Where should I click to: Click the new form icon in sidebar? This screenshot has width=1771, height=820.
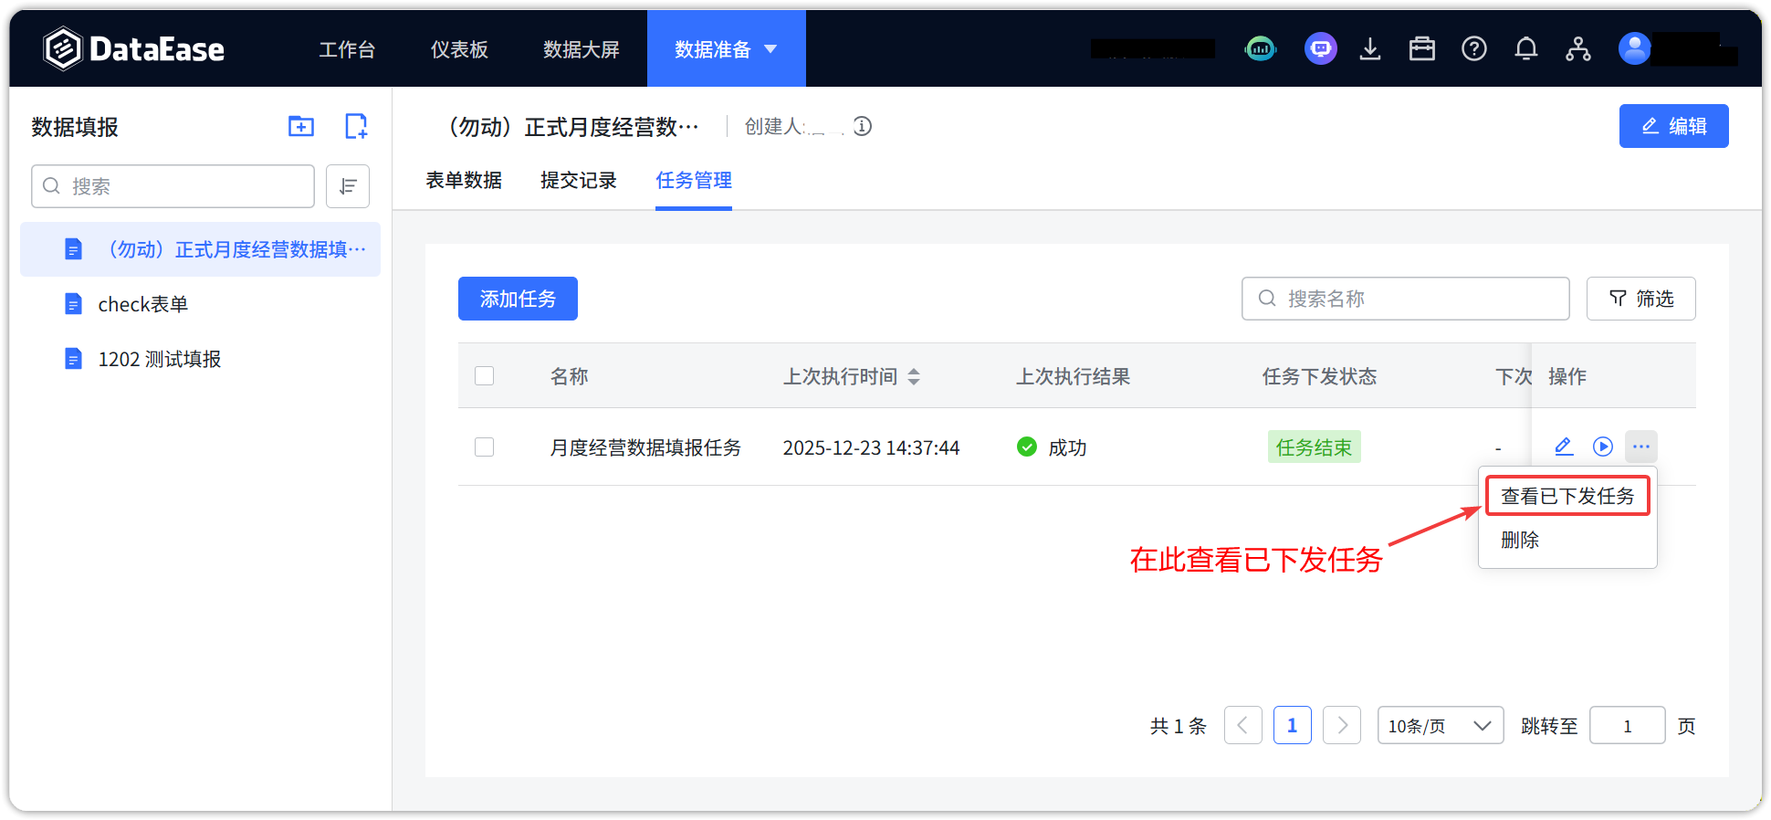(356, 126)
